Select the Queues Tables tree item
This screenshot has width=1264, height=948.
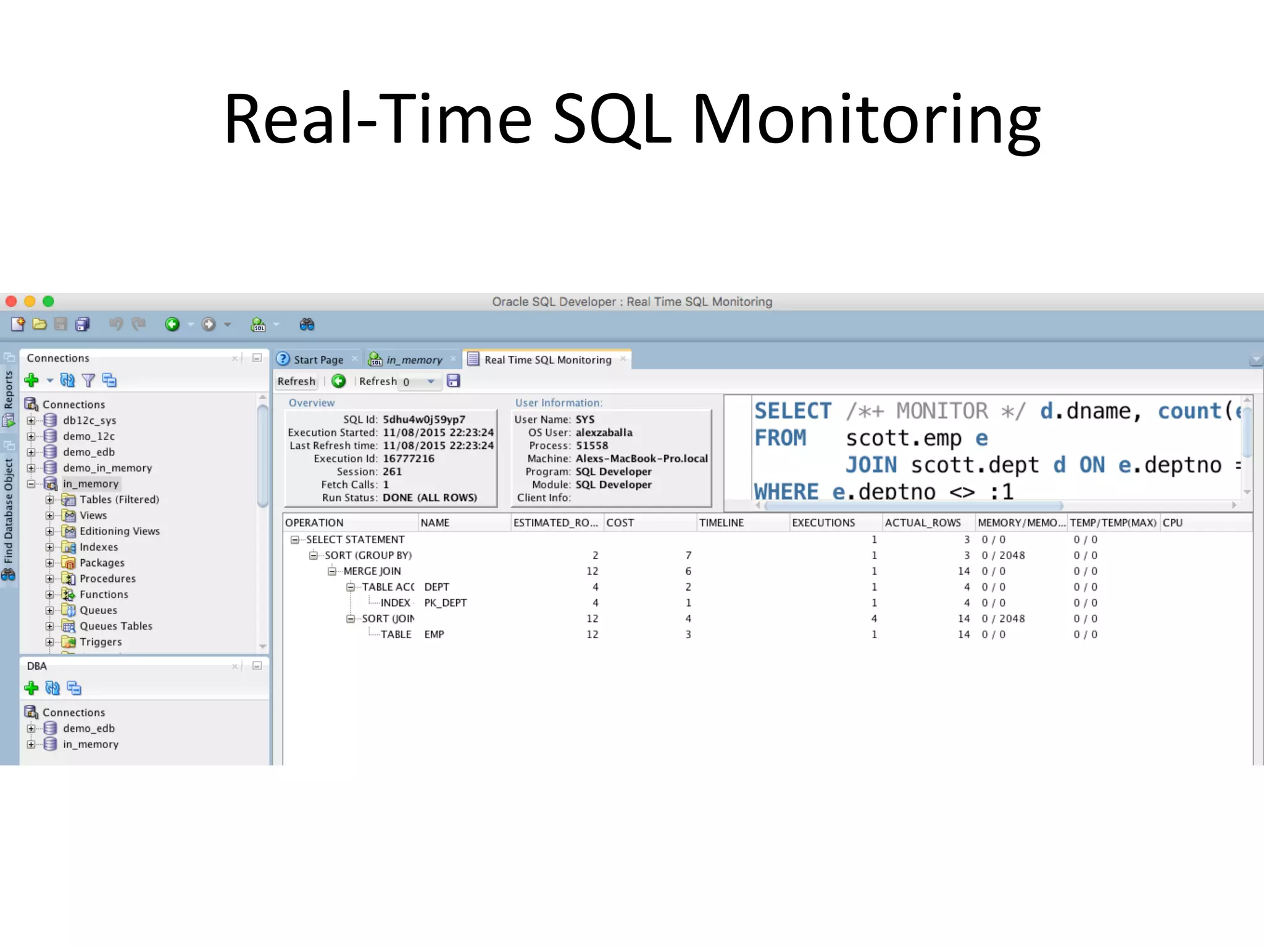coord(116,626)
